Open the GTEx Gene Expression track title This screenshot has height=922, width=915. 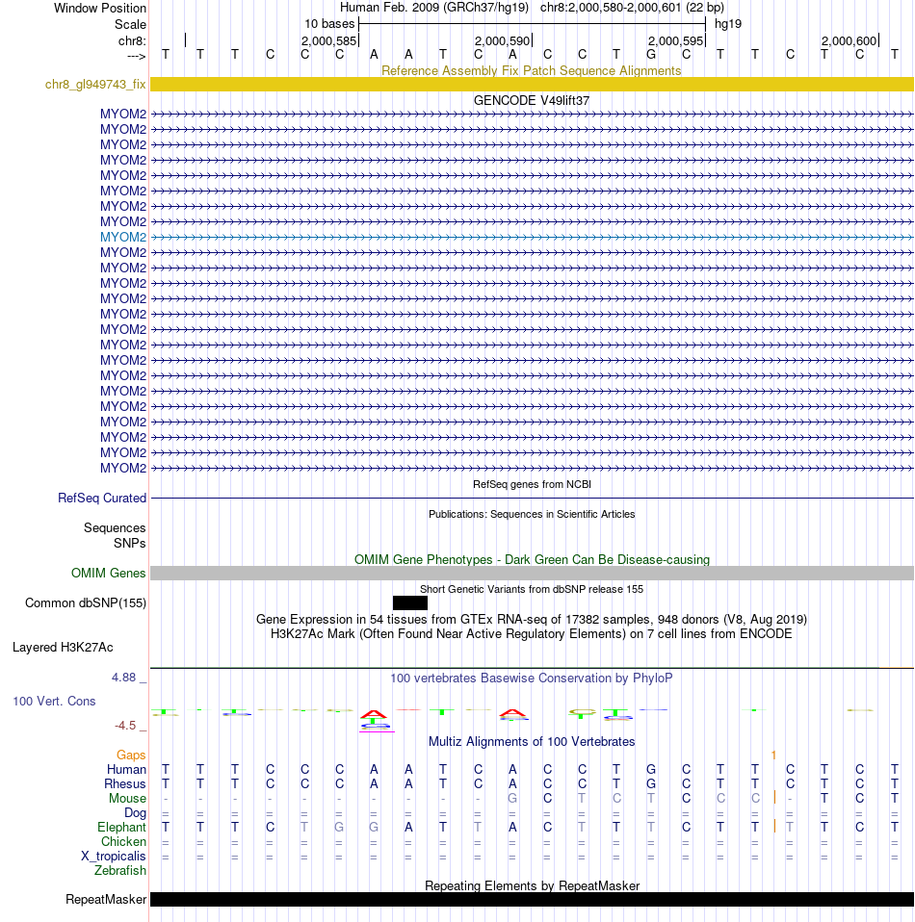point(532,620)
